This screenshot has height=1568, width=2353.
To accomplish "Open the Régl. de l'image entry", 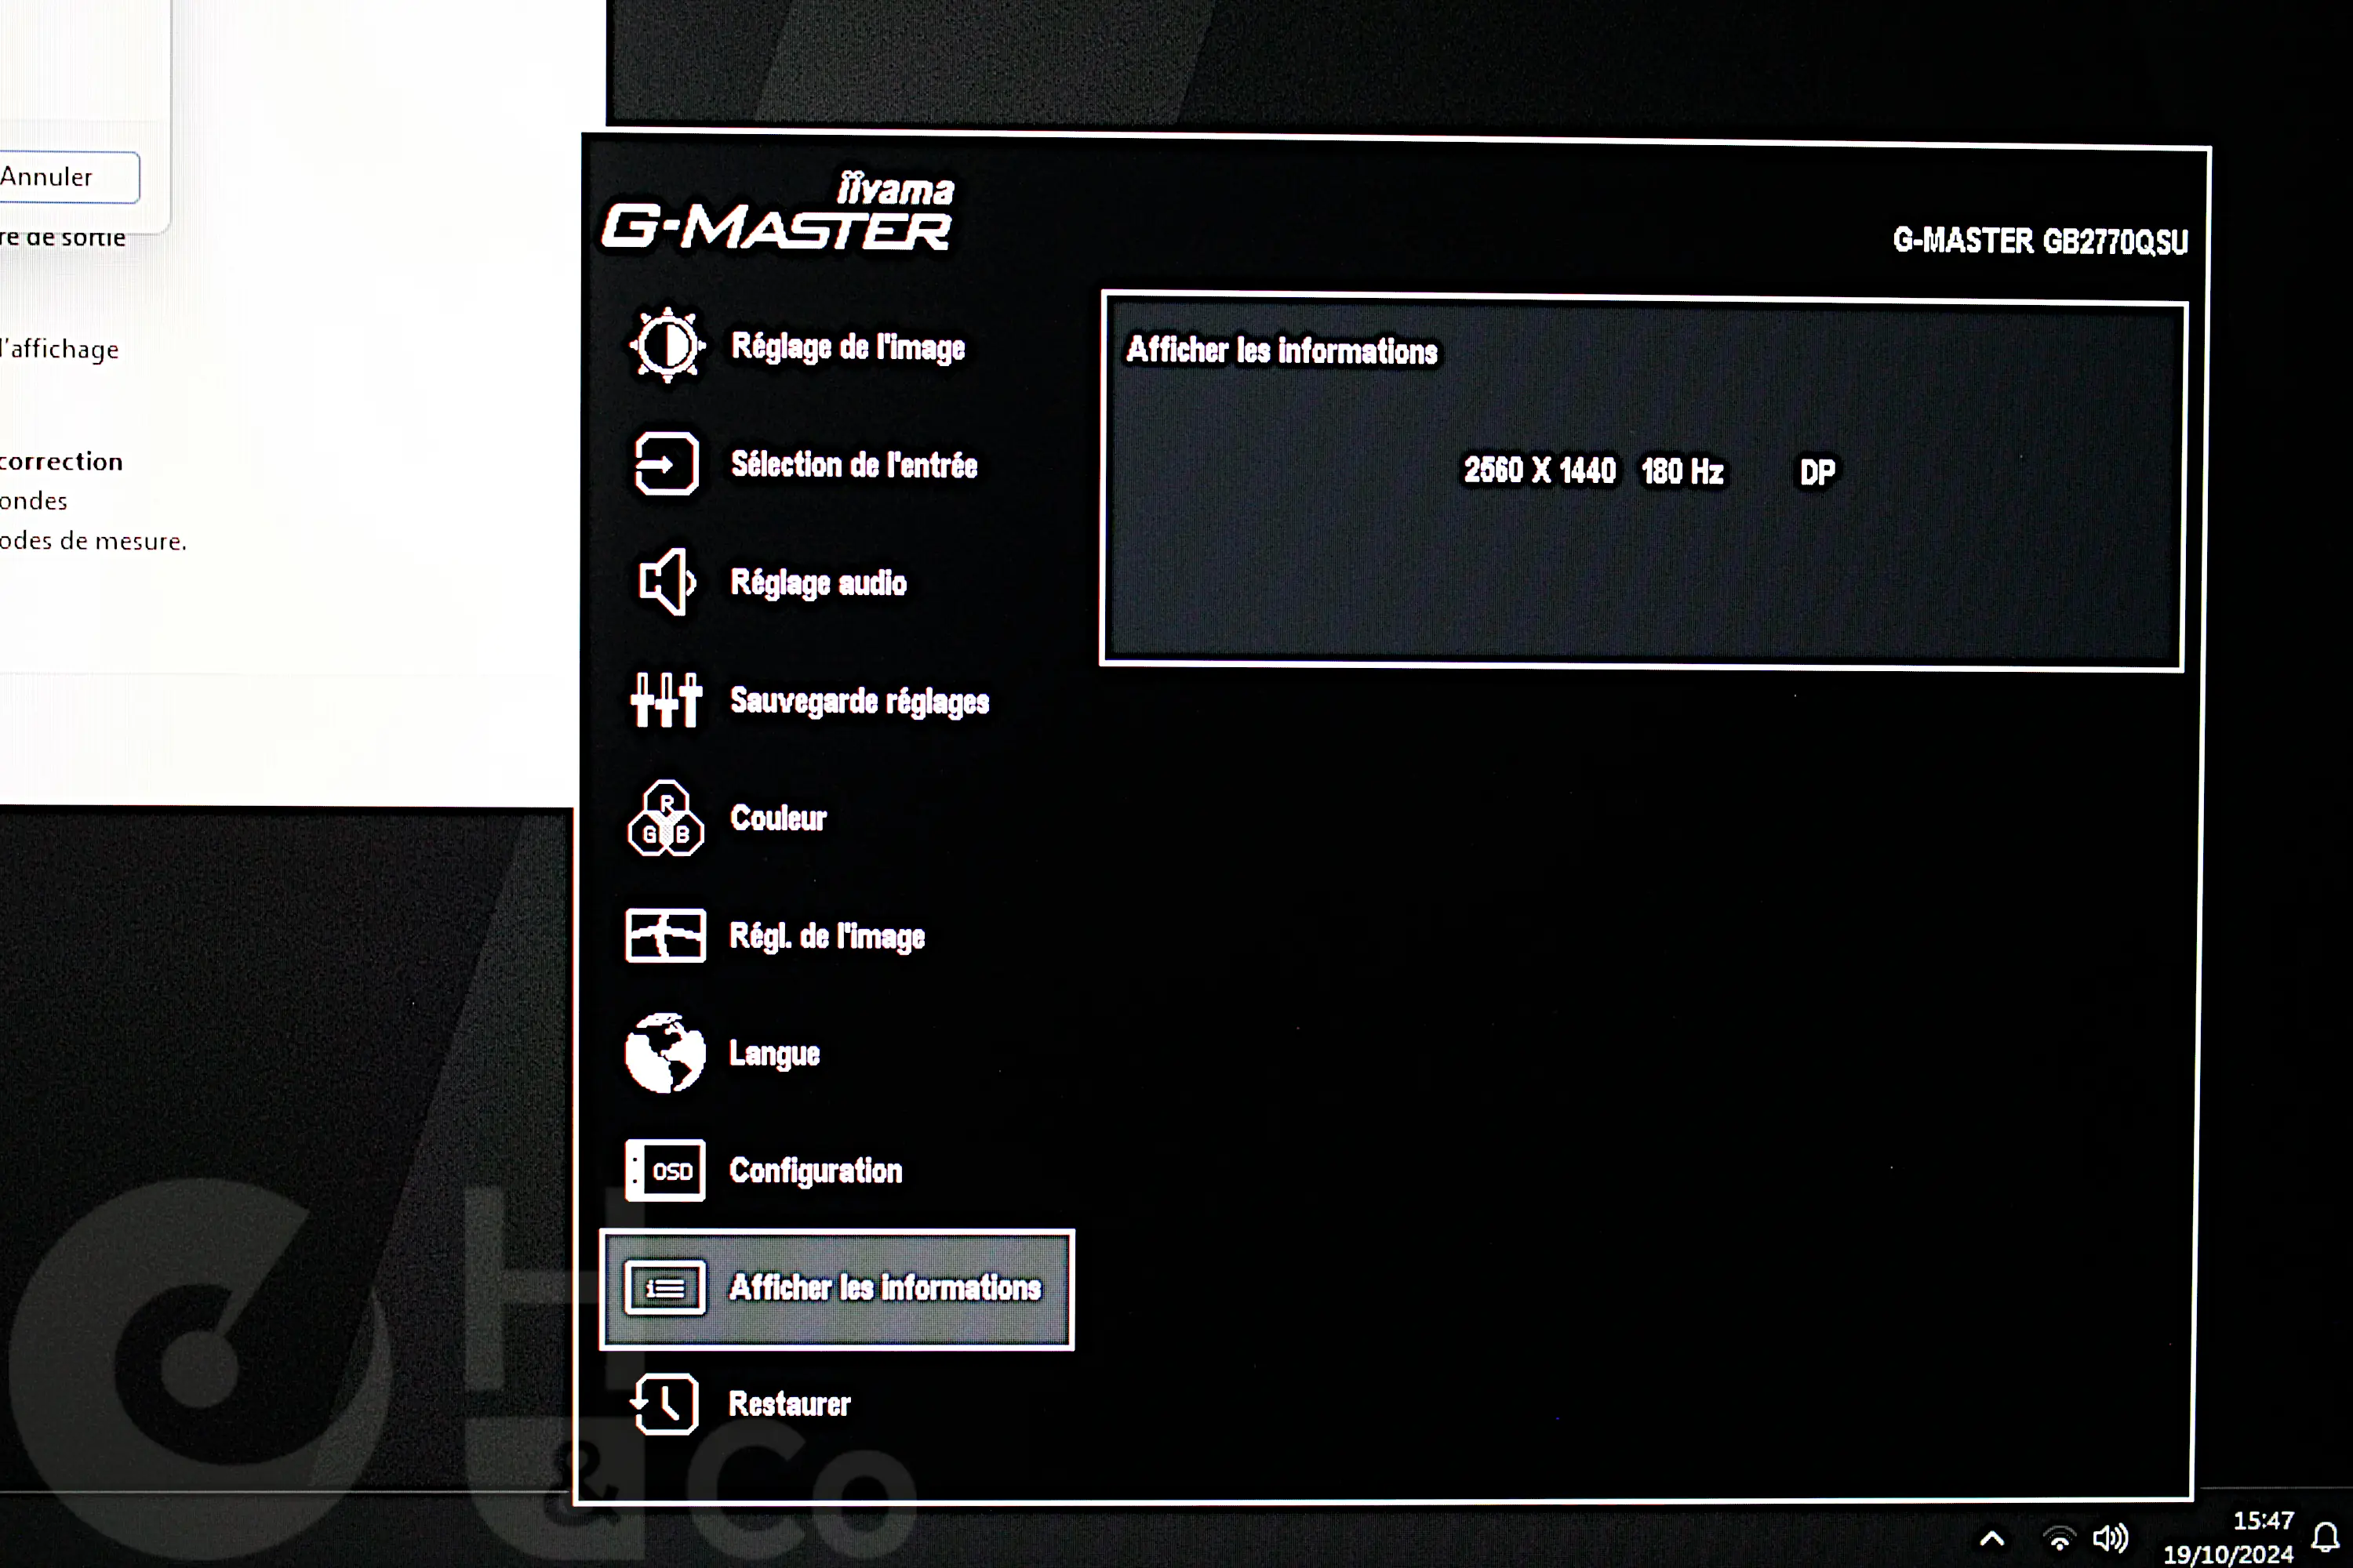I will pyautogui.click(x=827, y=937).
